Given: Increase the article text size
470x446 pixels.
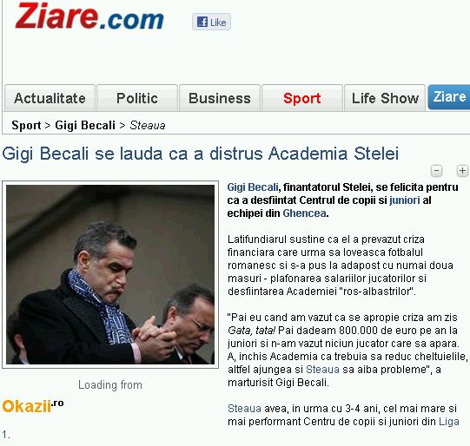Looking at the screenshot, I should (462, 171).
